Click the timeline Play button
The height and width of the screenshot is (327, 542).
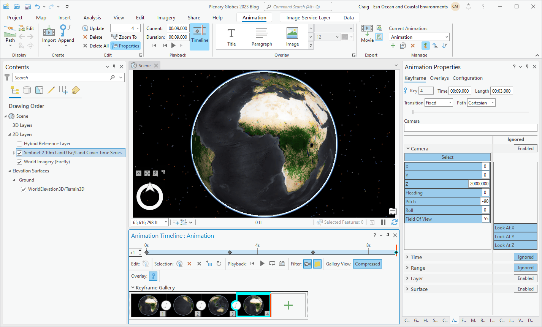[x=262, y=264]
